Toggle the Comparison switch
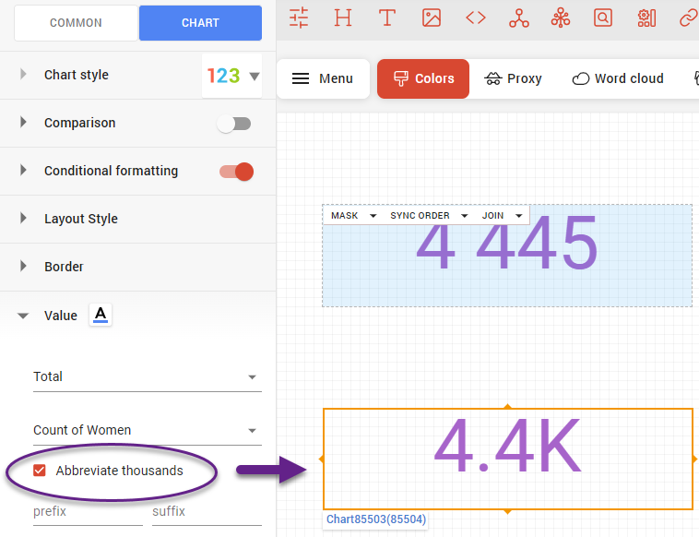The image size is (699, 537). click(234, 124)
